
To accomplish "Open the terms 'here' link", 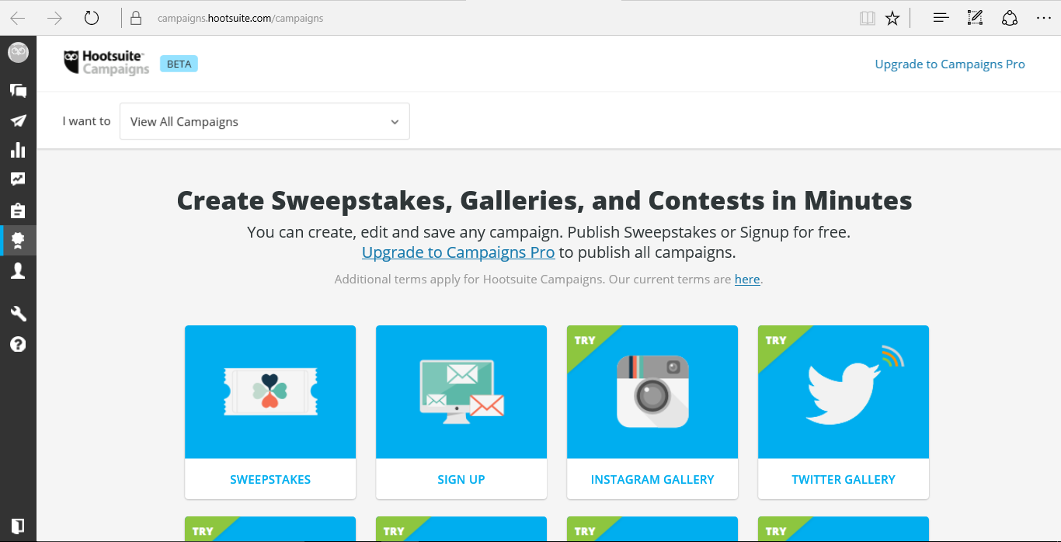I will coord(746,280).
